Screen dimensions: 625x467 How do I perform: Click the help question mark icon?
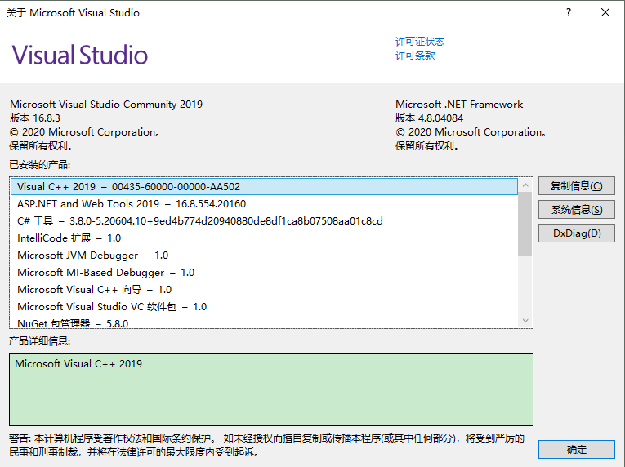pyautogui.click(x=569, y=13)
